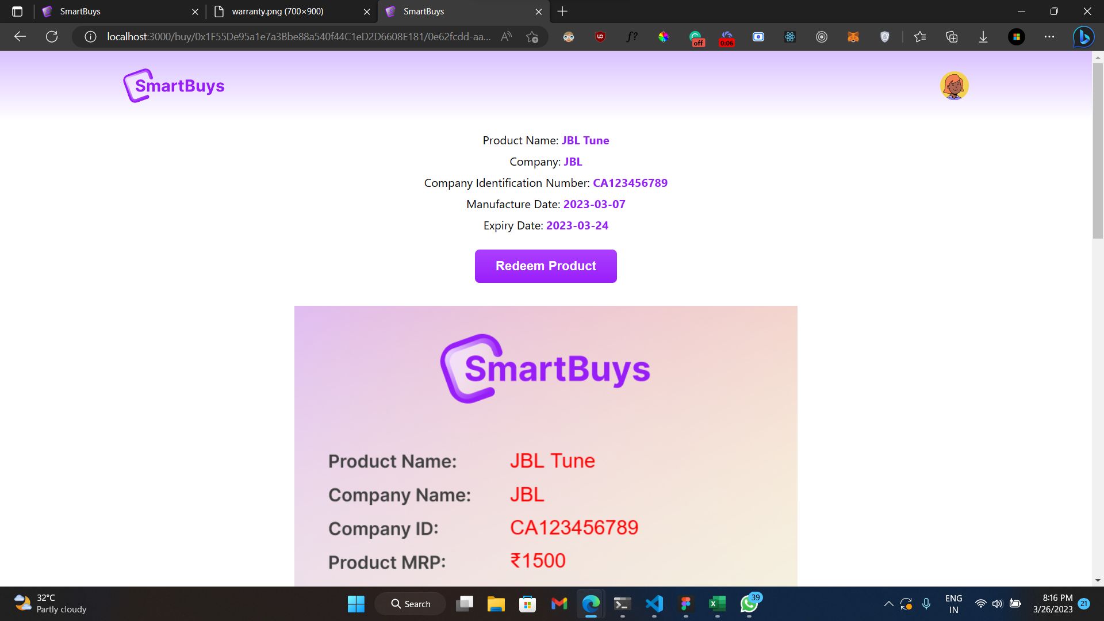The image size is (1104, 621).
Task: Open the Visual Studio Code taskbar icon
Action: pyautogui.click(x=654, y=604)
